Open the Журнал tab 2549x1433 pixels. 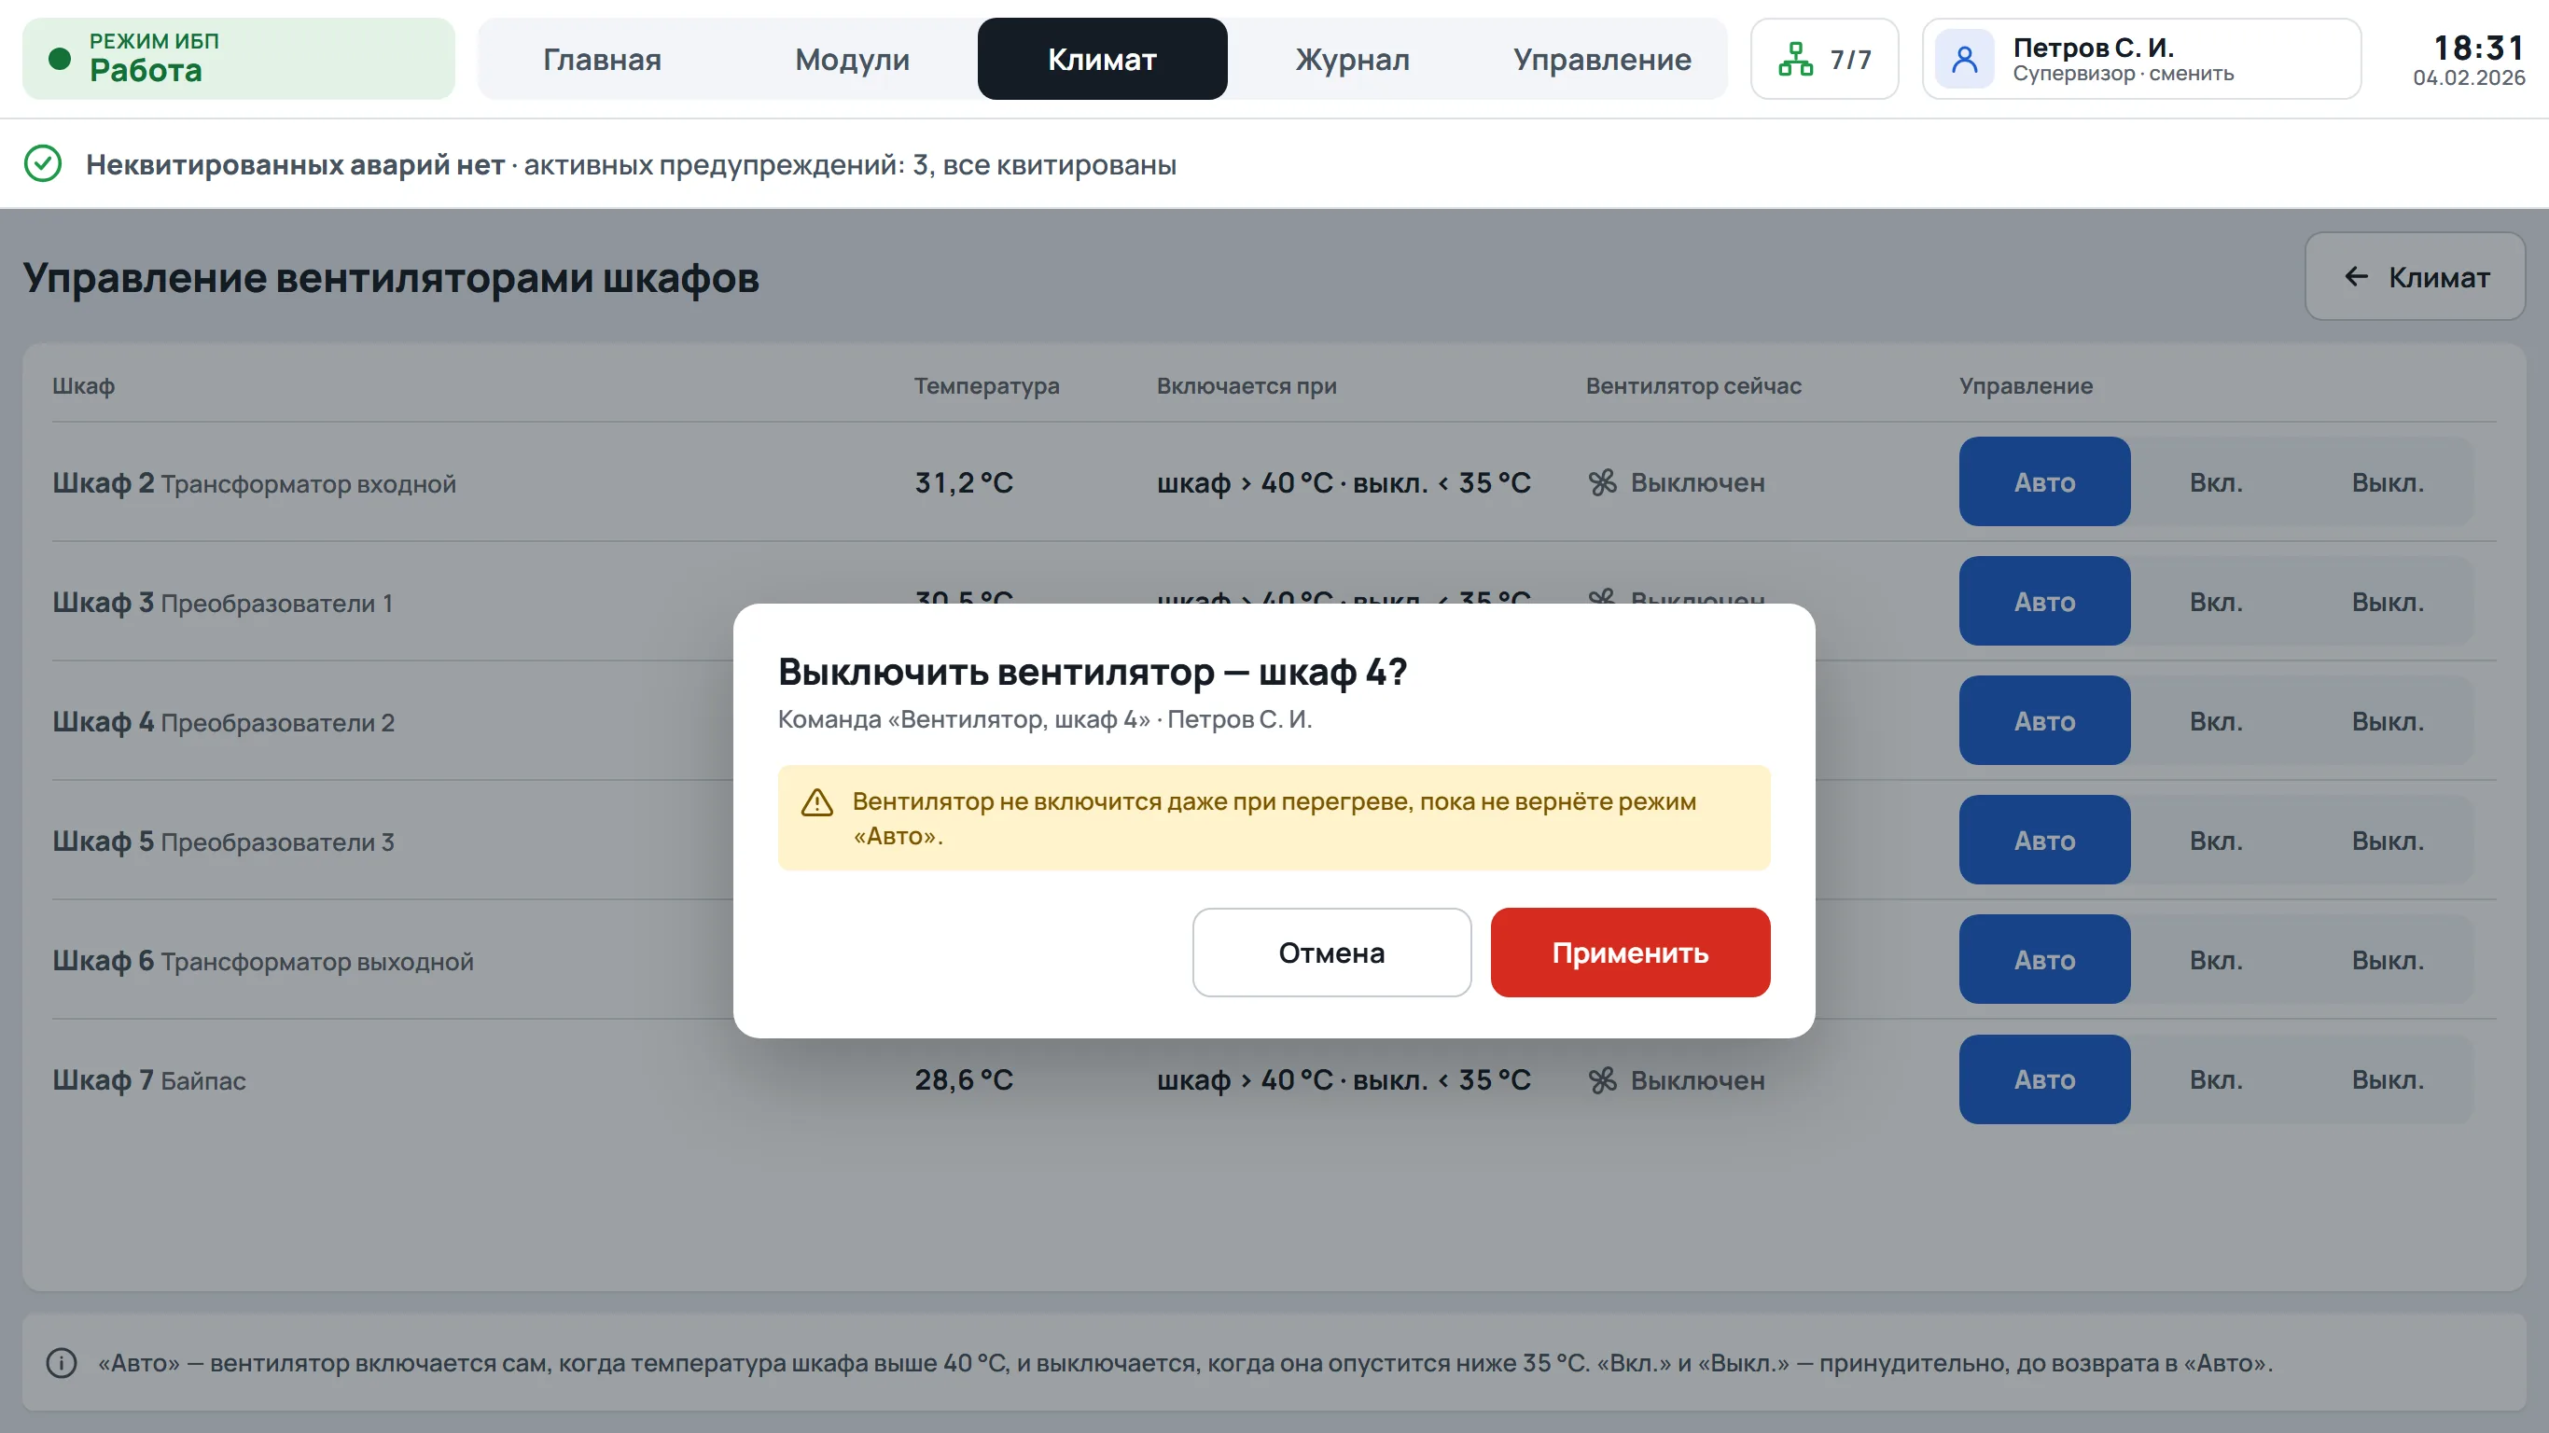click(1353, 59)
